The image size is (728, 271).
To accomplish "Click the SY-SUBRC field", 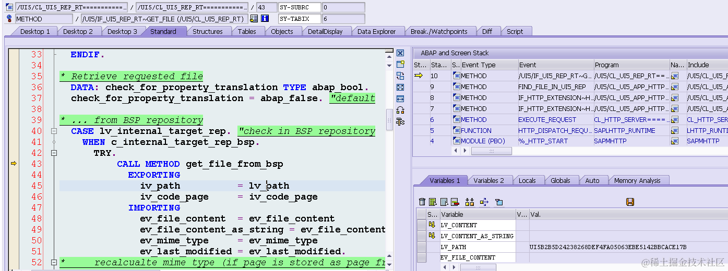I will (x=299, y=7).
